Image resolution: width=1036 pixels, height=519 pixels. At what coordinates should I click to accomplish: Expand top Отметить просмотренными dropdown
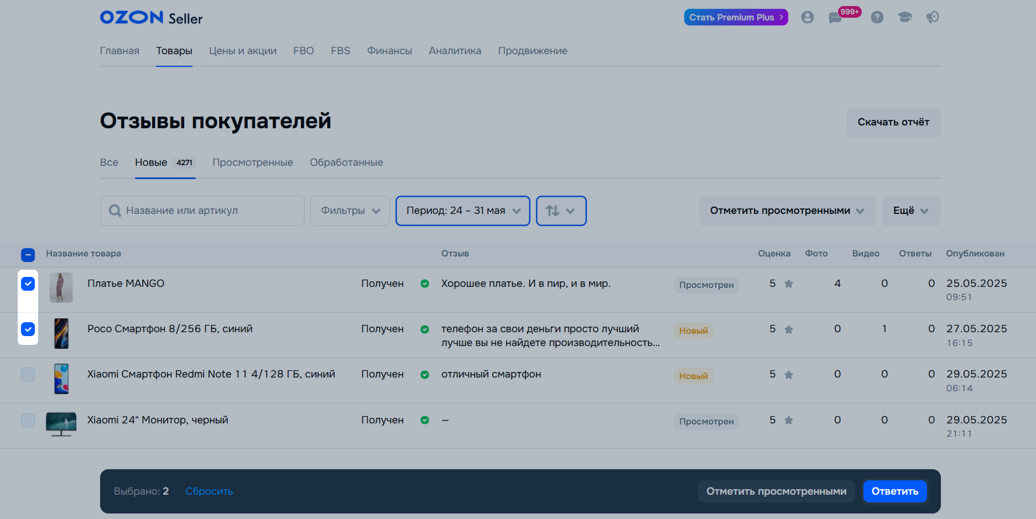click(788, 211)
